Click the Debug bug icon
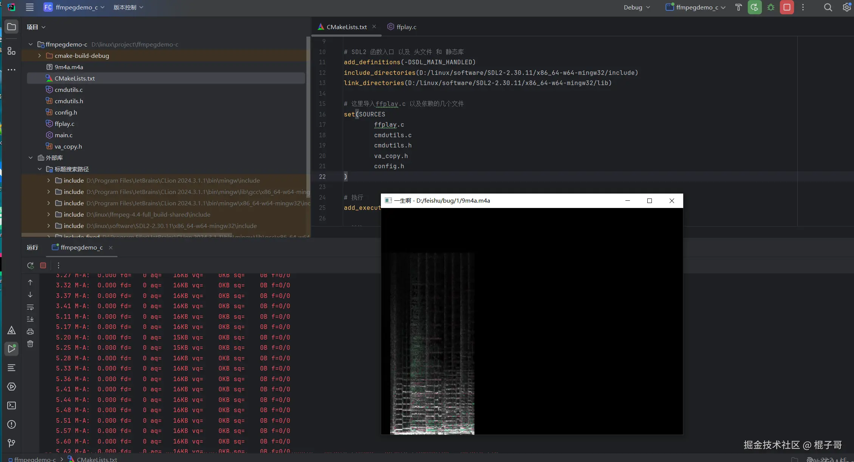 coord(771,7)
